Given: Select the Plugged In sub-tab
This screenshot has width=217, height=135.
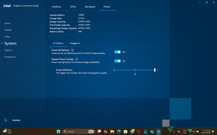Looking at the screenshot, I should tap(75, 43).
